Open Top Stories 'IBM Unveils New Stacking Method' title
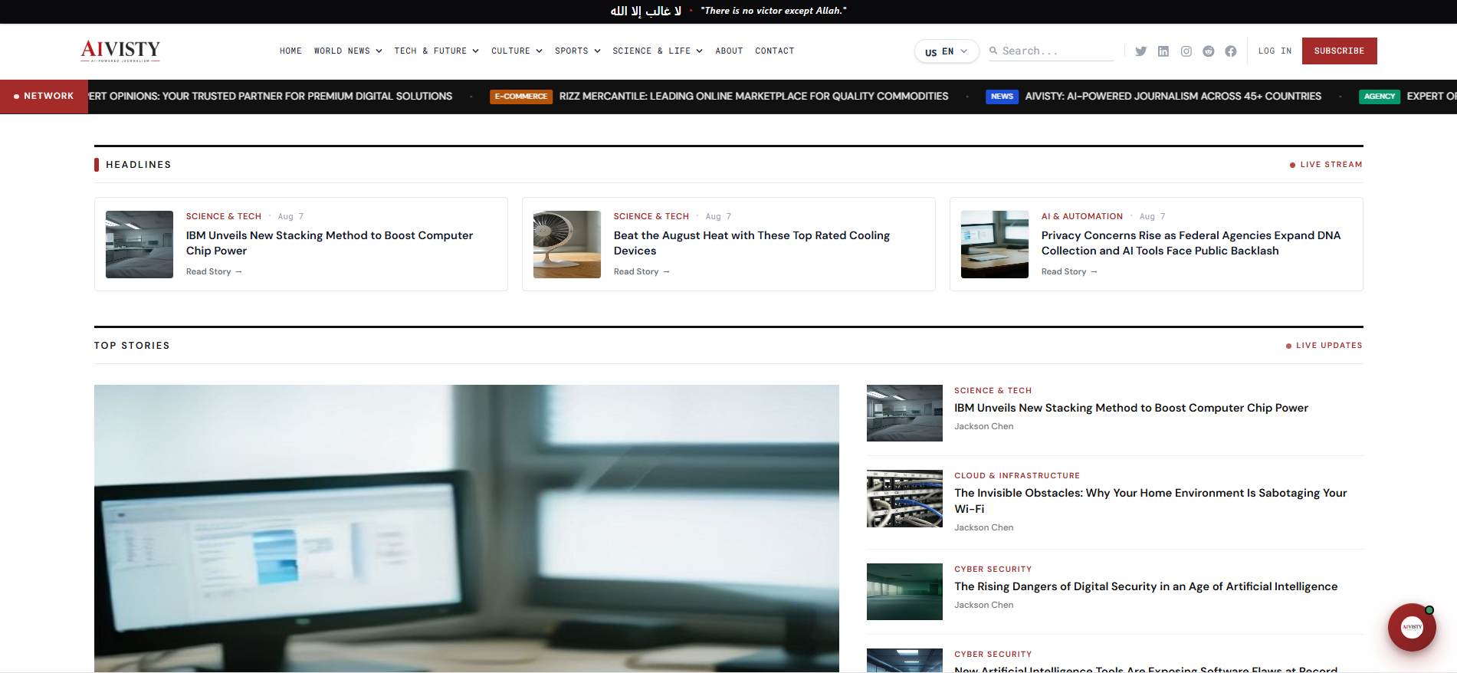1457x673 pixels. [x=1131, y=409]
